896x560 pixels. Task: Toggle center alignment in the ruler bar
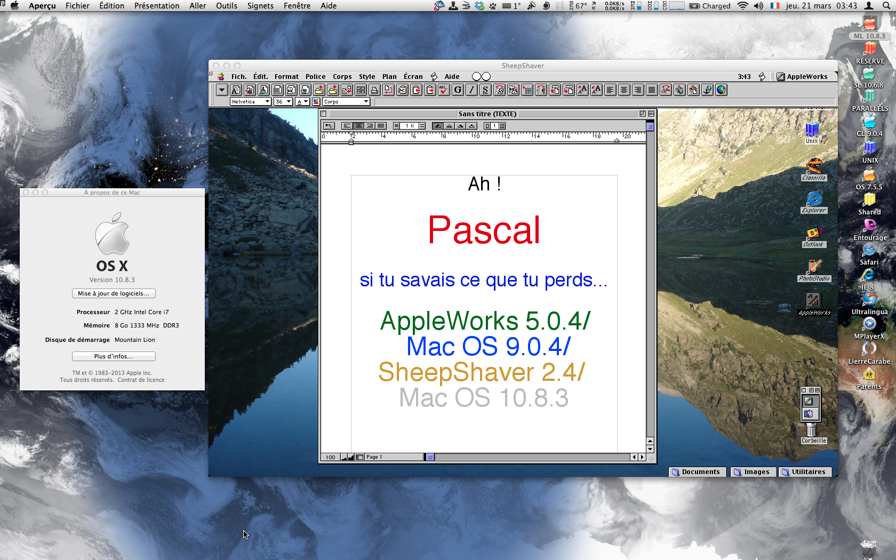tap(358, 126)
